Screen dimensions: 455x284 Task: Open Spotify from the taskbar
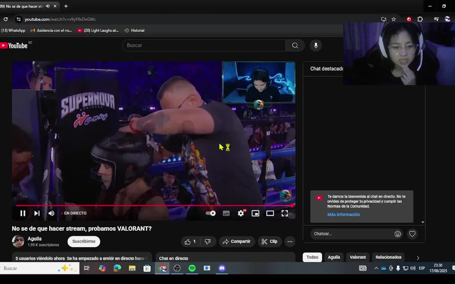pos(192,268)
